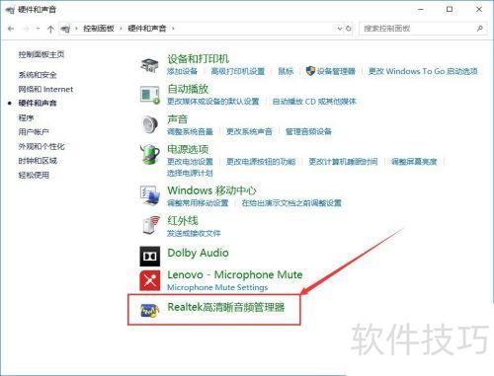Open the Power Options battery icon
This screenshot has height=376, width=494.
pyautogui.click(x=150, y=154)
